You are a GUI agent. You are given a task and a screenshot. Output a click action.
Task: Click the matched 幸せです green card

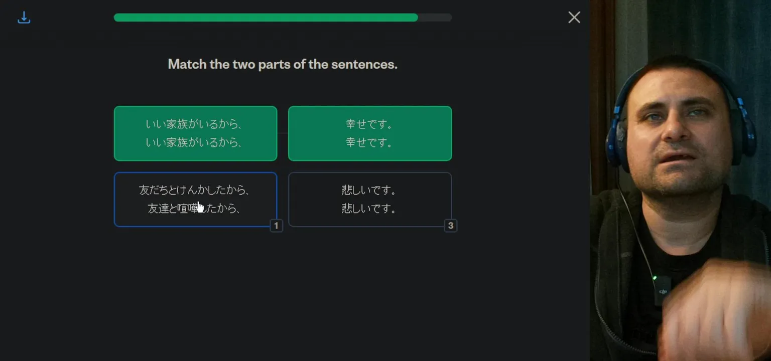coord(369,133)
